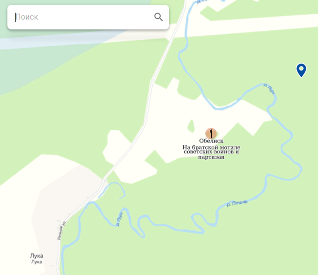
Task: Click the р. Птичь river label
Action: (x=237, y=203)
